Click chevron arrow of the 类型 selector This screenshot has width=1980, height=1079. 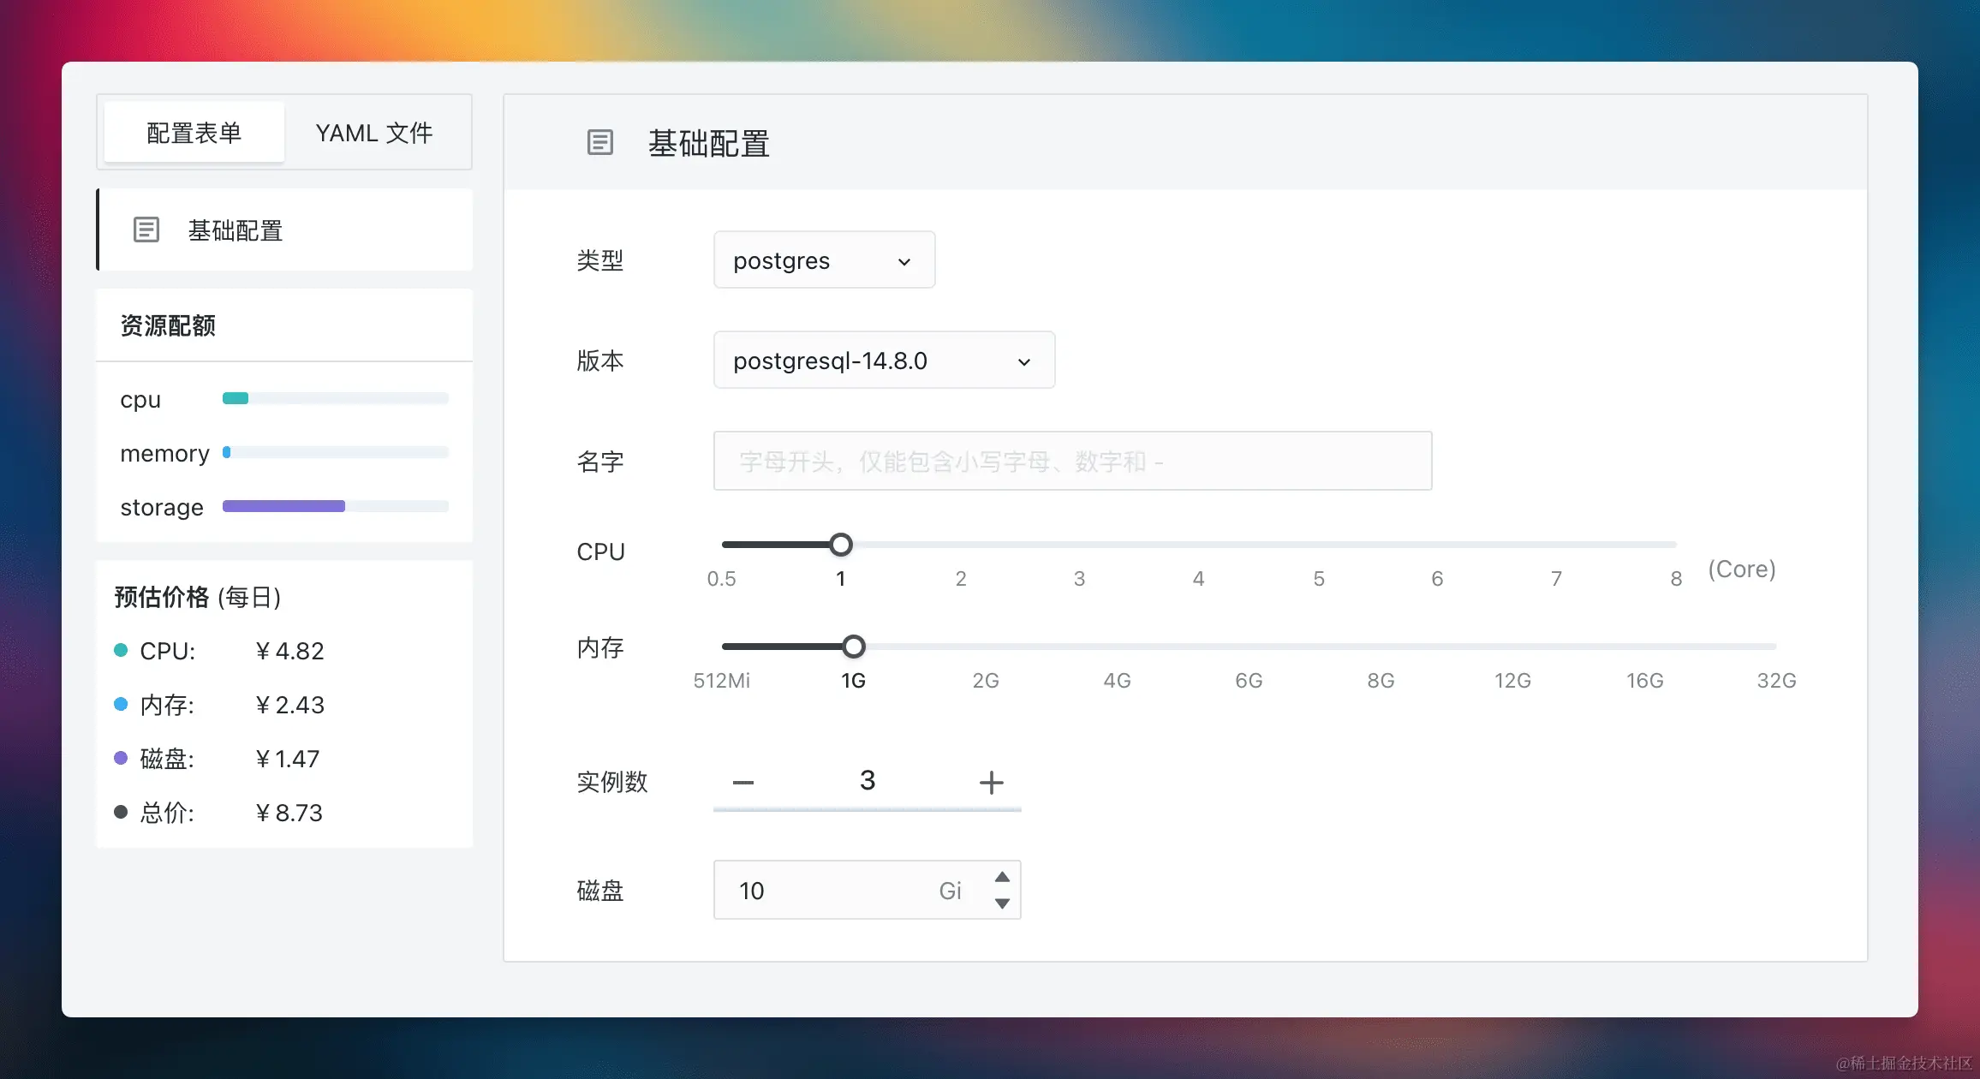click(904, 262)
